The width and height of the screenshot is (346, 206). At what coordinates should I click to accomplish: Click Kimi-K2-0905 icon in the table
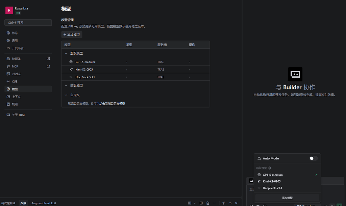[x=71, y=69]
